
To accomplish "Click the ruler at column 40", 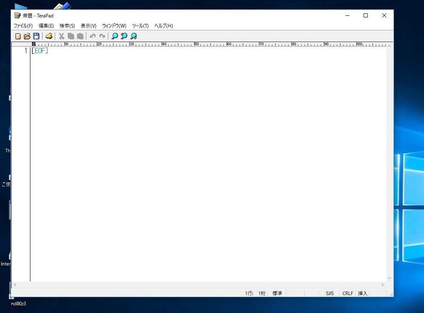I will click(164, 44).
